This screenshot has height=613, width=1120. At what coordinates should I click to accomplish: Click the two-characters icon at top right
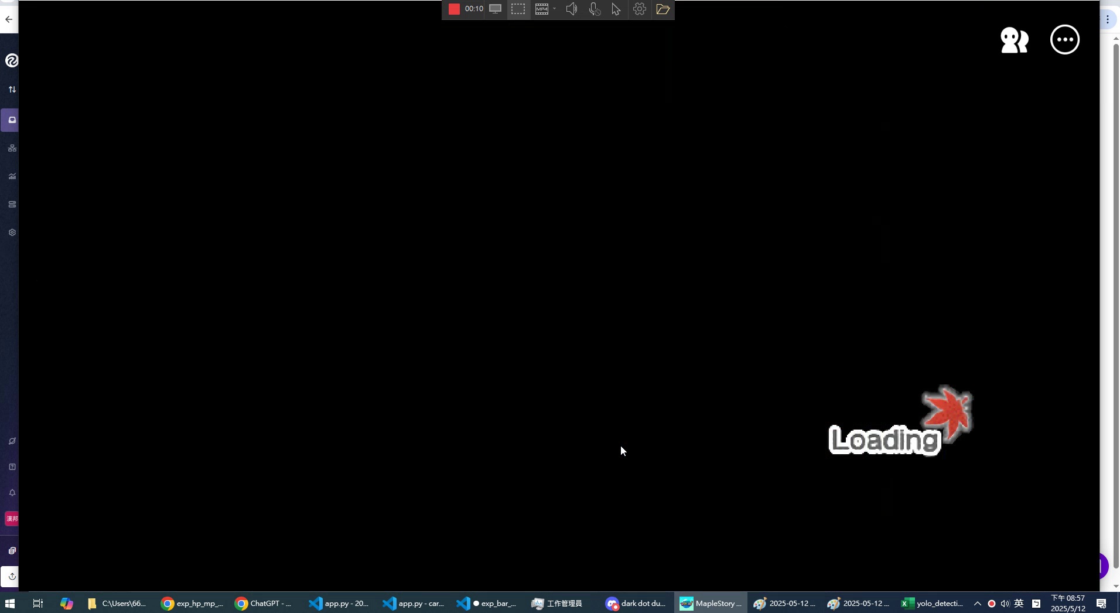tap(1014, 40)
